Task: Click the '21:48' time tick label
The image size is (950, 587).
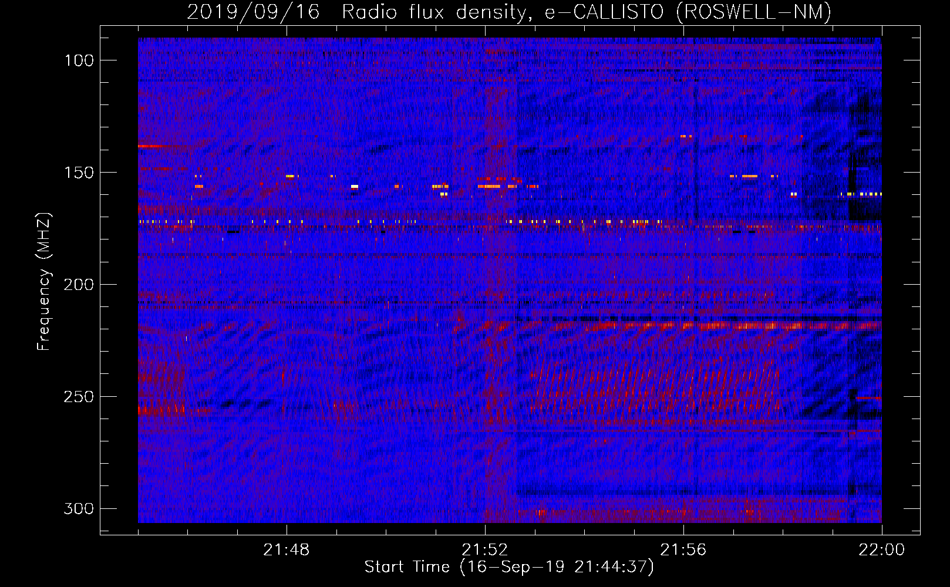Action: [287, 550]
